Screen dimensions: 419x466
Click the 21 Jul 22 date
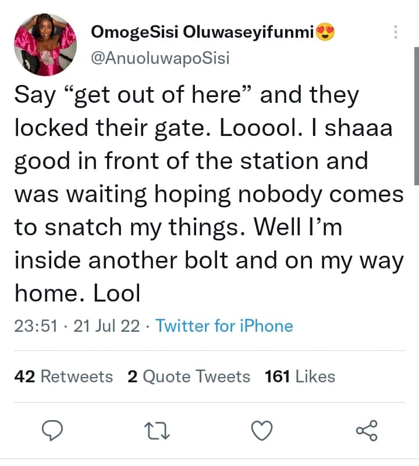107,326
